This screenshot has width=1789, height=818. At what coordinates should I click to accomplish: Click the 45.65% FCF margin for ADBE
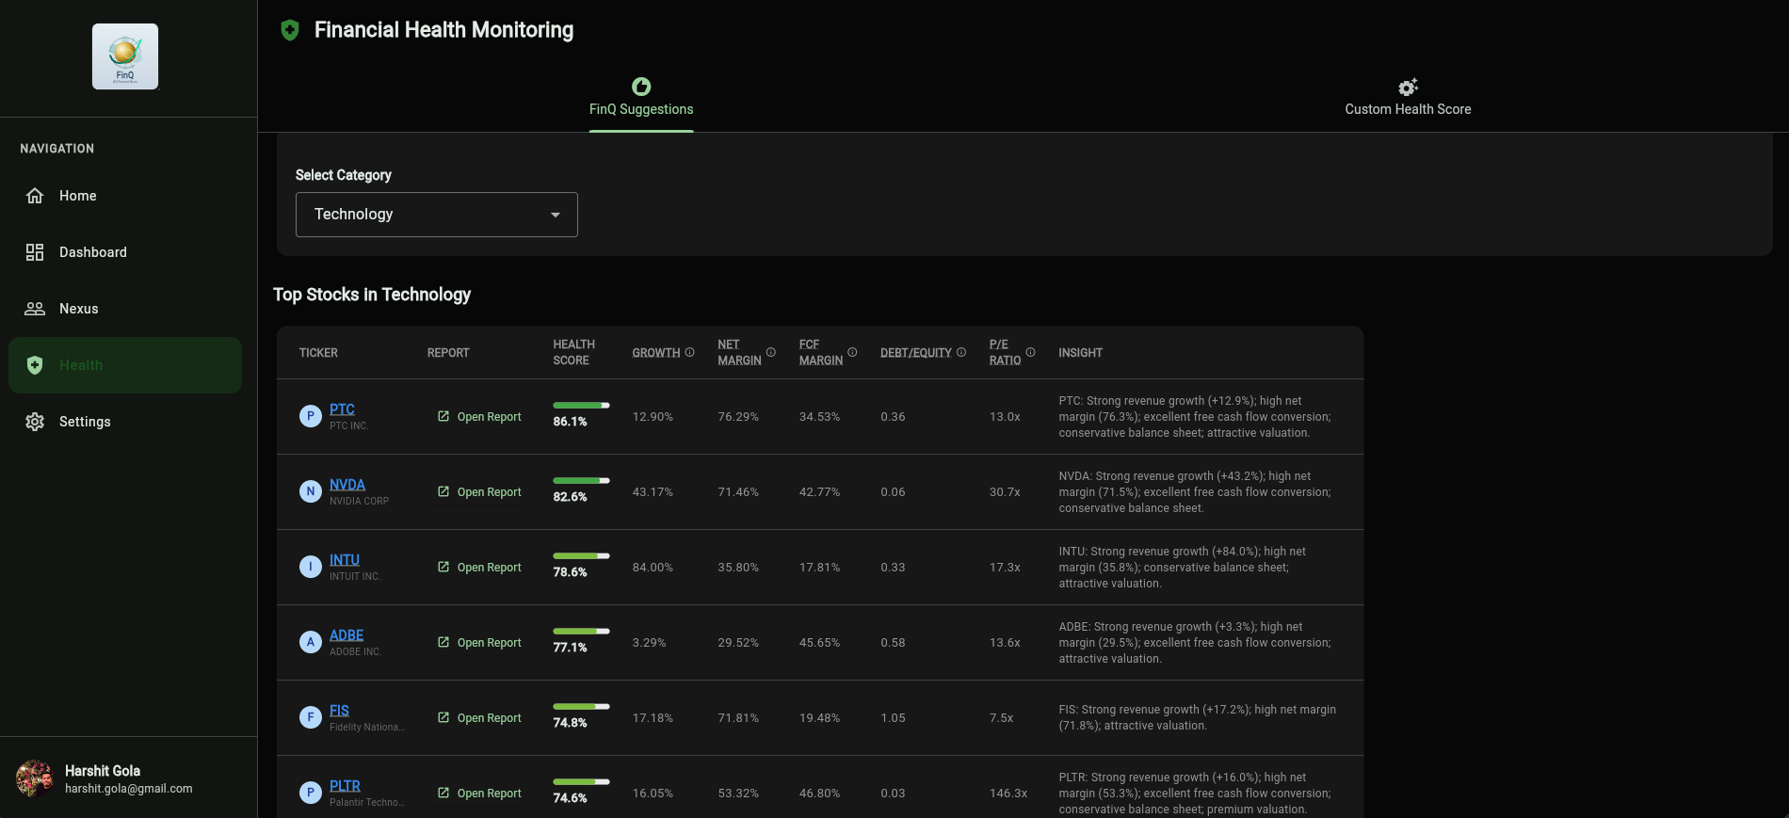click(x=819, y=643)
